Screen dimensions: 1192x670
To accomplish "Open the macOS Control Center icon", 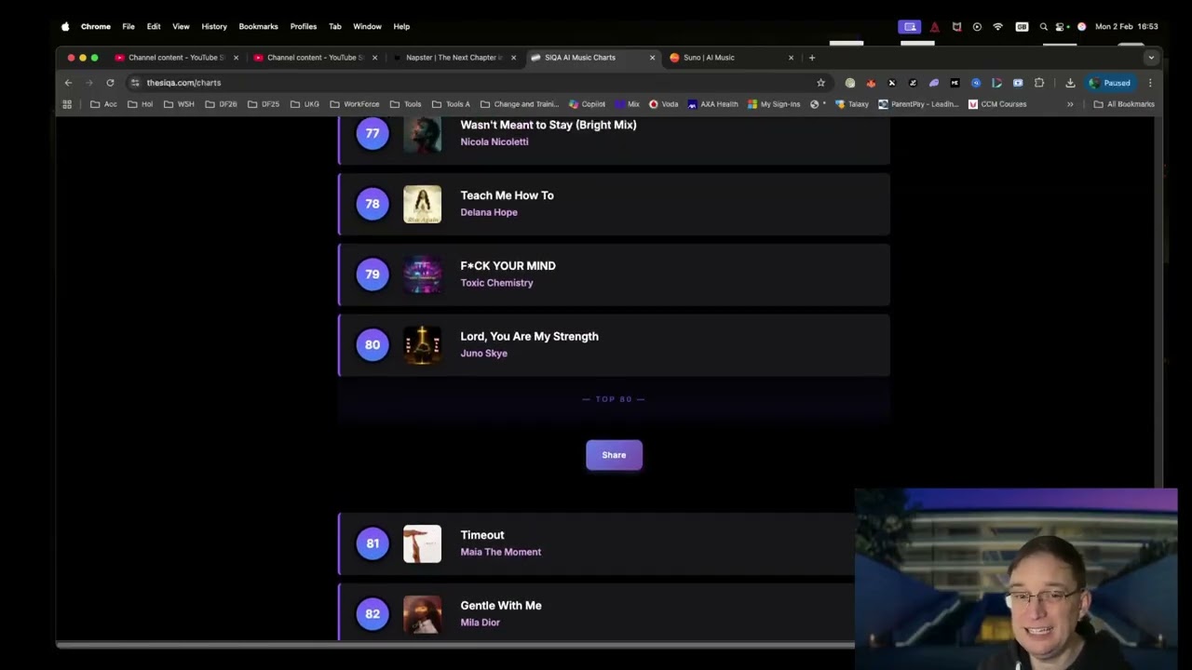I will [x=1062, y=27].
